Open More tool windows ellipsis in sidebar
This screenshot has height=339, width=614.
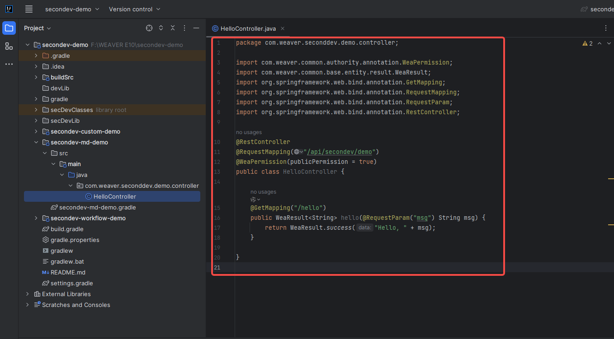coord(9,64)
